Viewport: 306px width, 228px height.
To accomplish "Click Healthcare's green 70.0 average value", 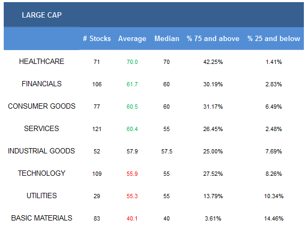I will 132,62.
